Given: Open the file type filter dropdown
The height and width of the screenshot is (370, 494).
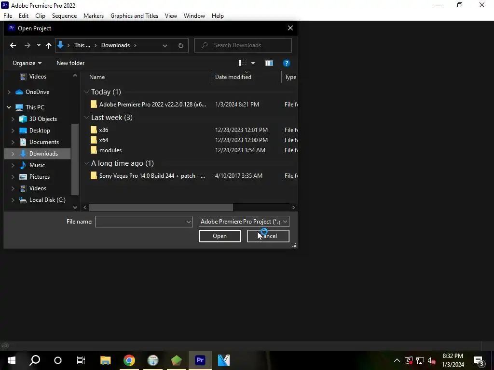Looking at the screenshot, I should coord(244,222).
